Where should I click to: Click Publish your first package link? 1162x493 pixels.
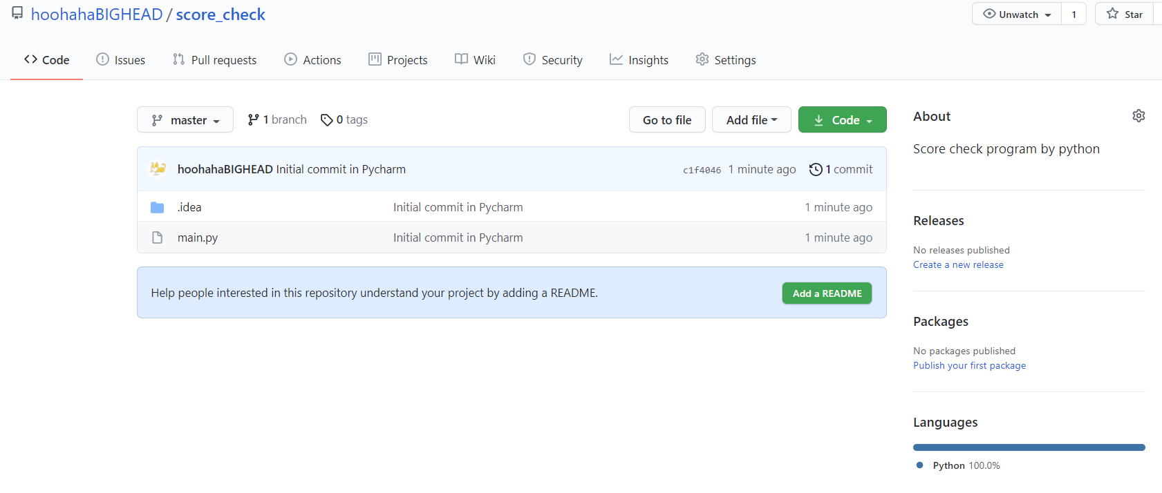tap(969, 365)
